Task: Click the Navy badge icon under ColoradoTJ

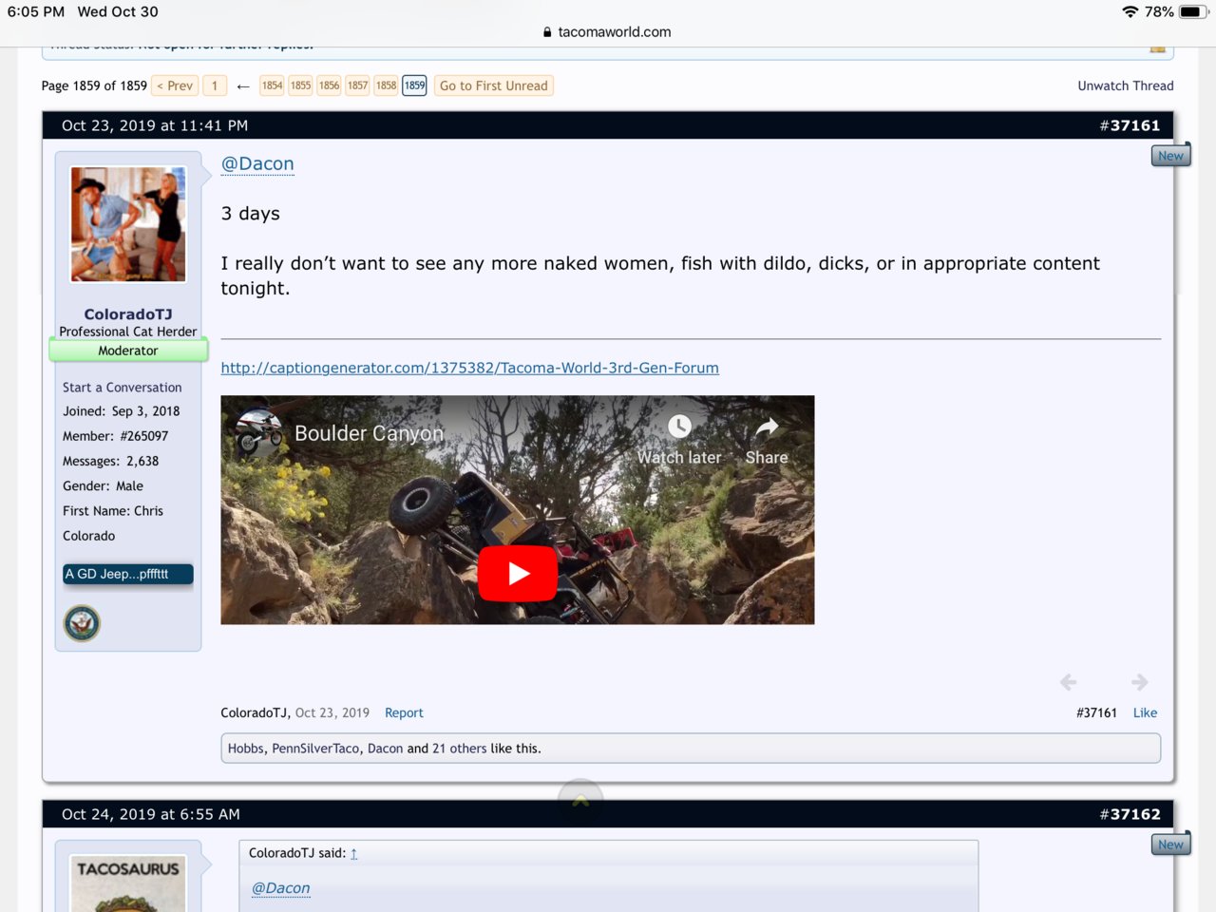Action: 82,623
